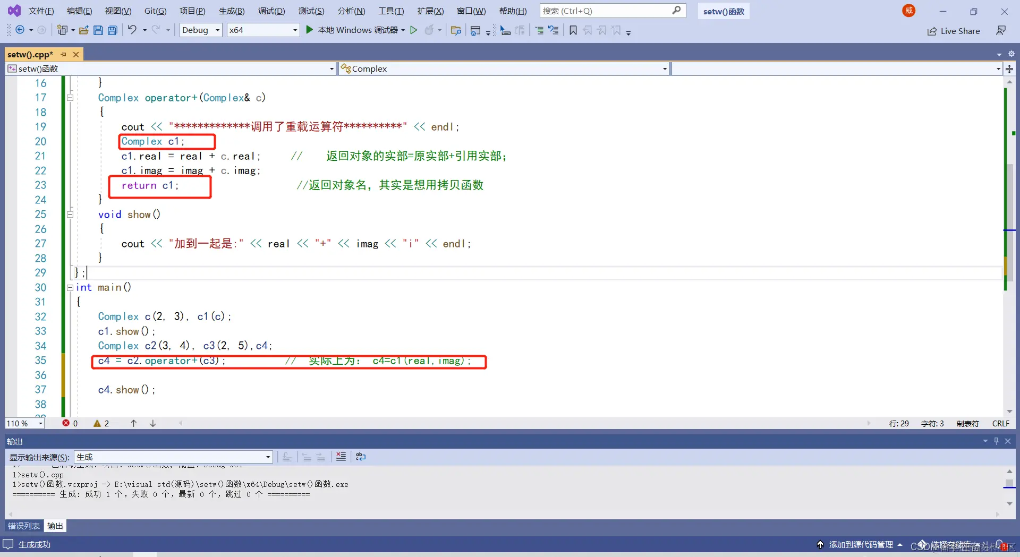Undo the last edit
This screenshot has width=1020, height=557.
tap(132, 30)
